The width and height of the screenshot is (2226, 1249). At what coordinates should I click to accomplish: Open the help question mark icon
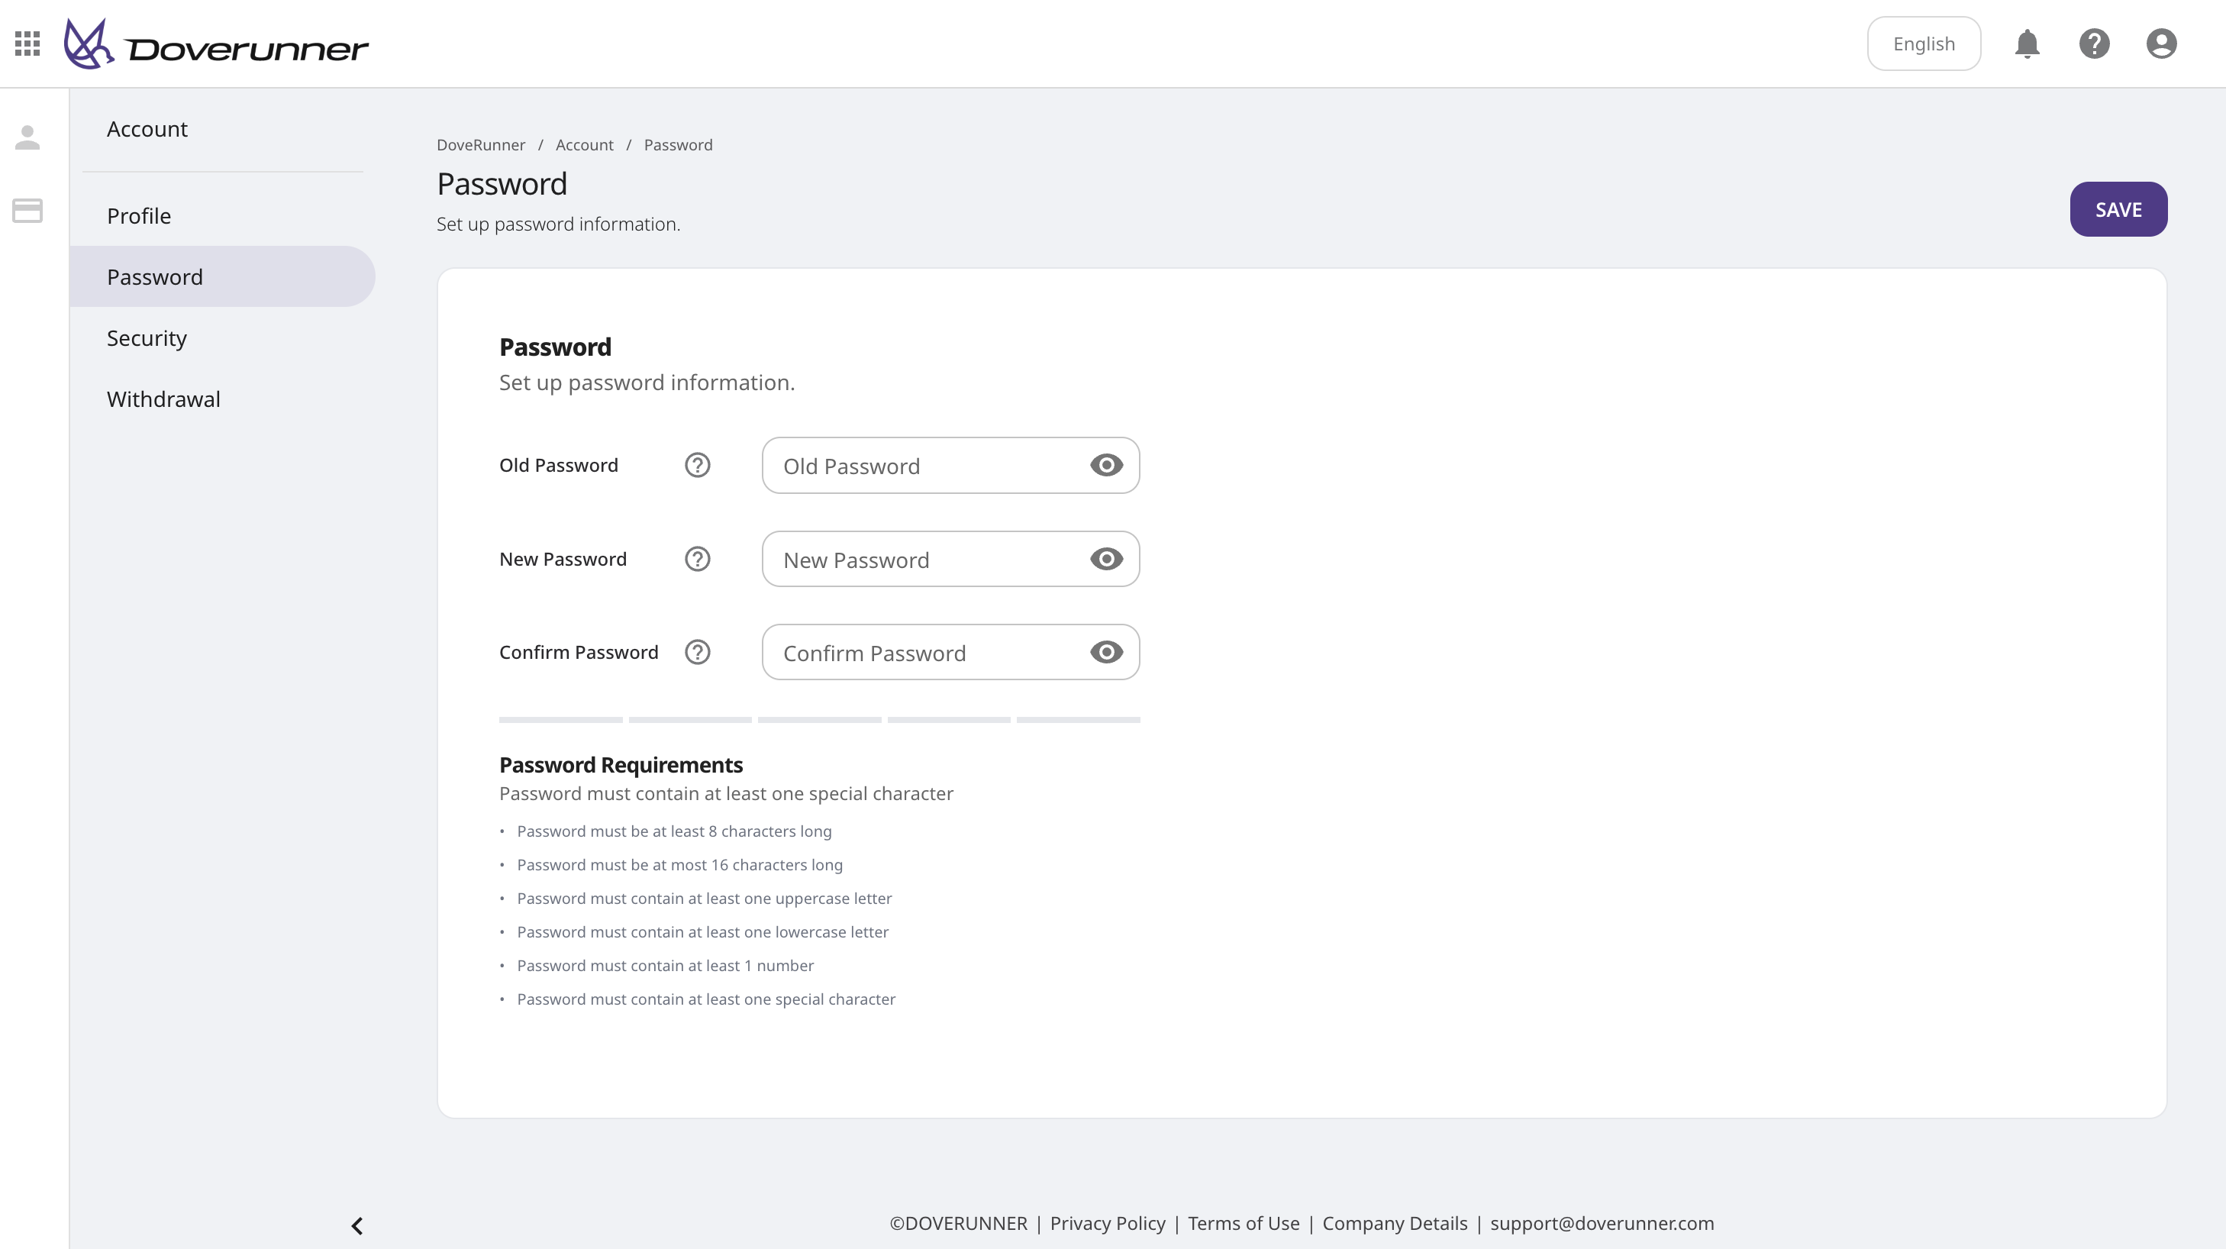click(x=2094, y=44)
